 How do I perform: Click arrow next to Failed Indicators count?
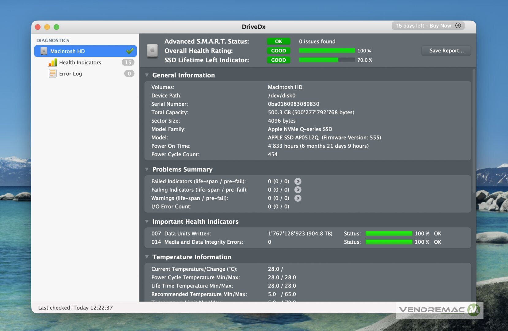(x=298, y=181)
